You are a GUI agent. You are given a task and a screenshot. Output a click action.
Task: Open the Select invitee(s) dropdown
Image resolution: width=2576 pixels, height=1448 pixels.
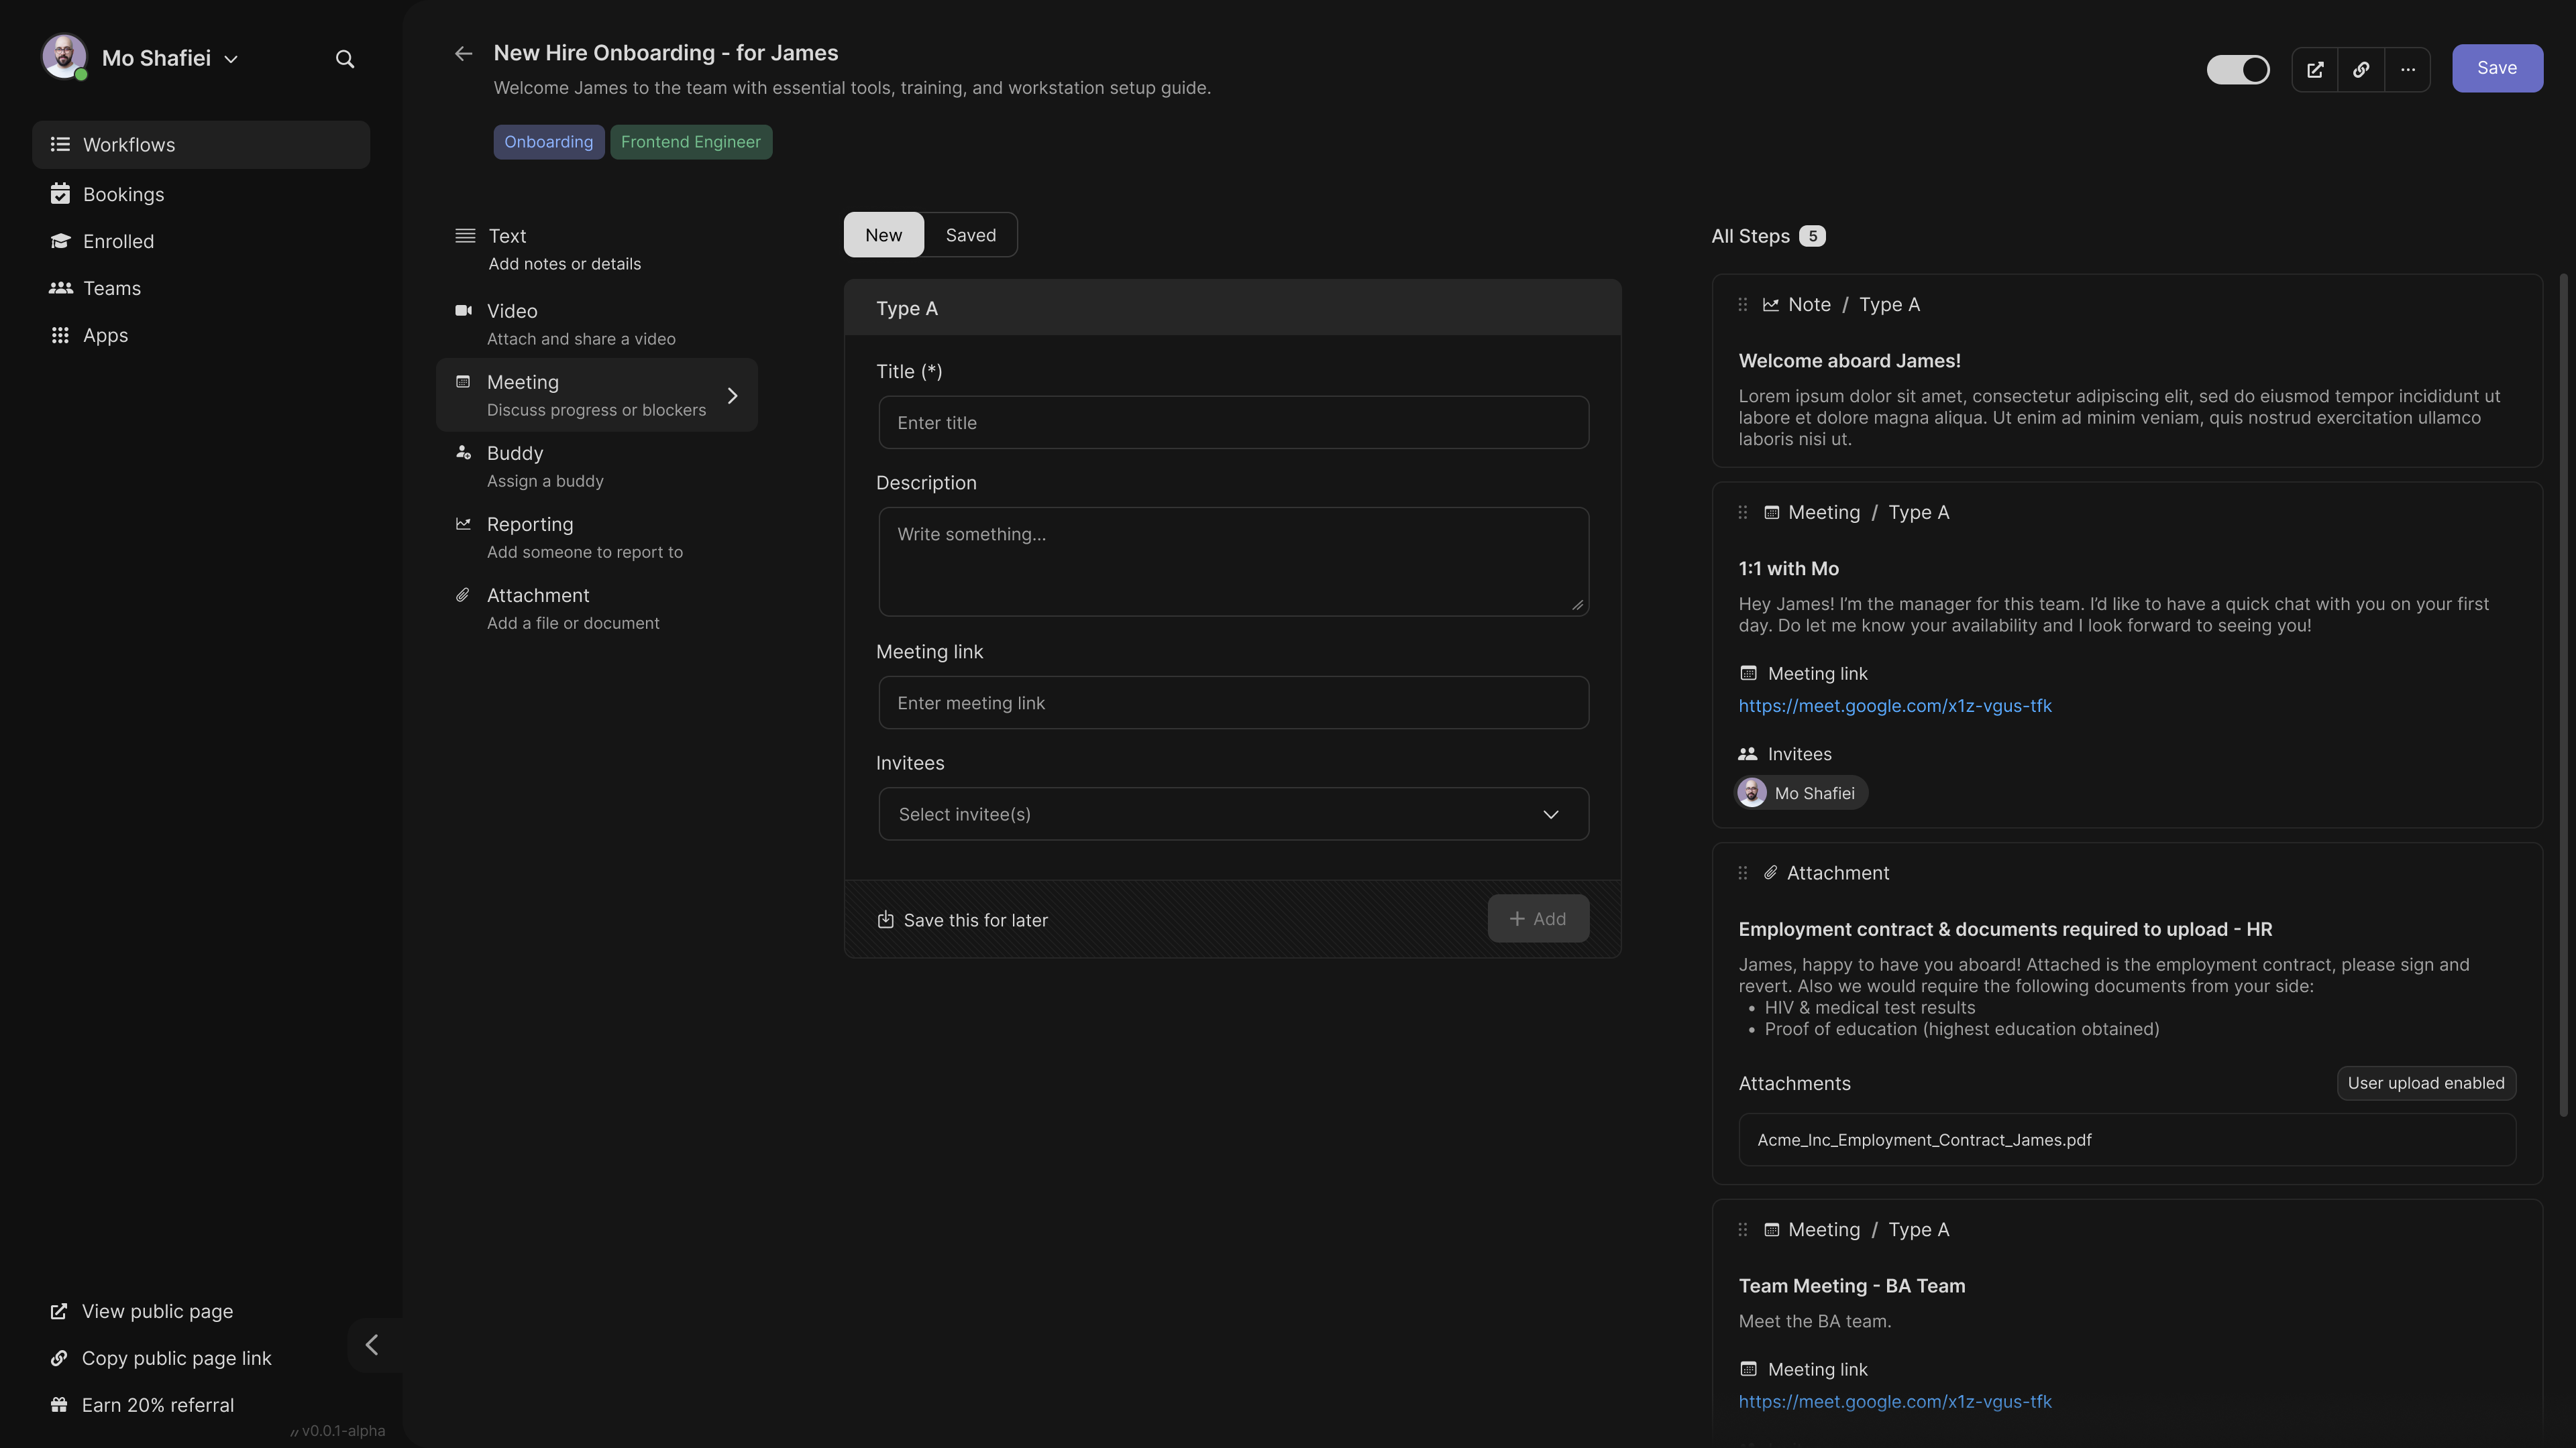(1233, 814)
